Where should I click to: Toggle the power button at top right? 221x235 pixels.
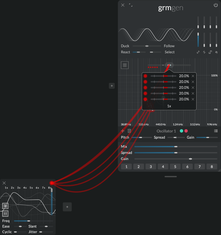(x=216, y=5)
